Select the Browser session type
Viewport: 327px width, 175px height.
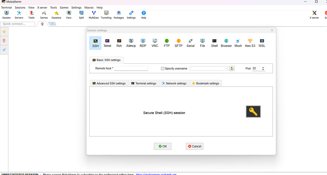pyautogui.click(x=226, y=43)
